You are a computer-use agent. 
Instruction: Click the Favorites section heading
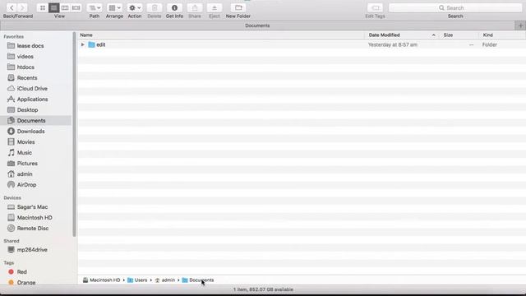(x=14, y=36)
